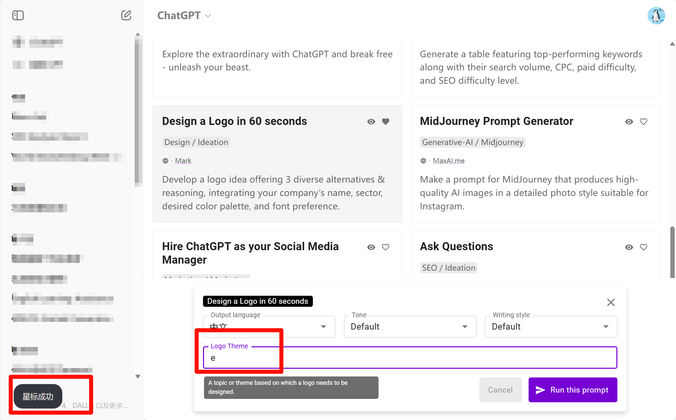Click the globe icon beside MaxAI.me
Viewport: 676px width, 420px height.
pyautogui.click(x=423, y=161)
